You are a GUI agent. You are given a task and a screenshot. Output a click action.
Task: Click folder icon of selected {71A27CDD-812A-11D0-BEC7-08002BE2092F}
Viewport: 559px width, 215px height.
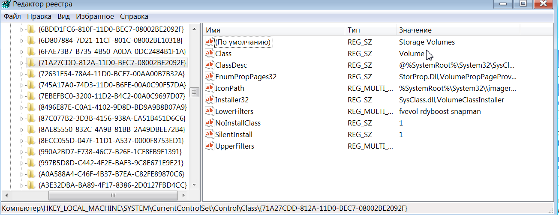tap(31, 63)
